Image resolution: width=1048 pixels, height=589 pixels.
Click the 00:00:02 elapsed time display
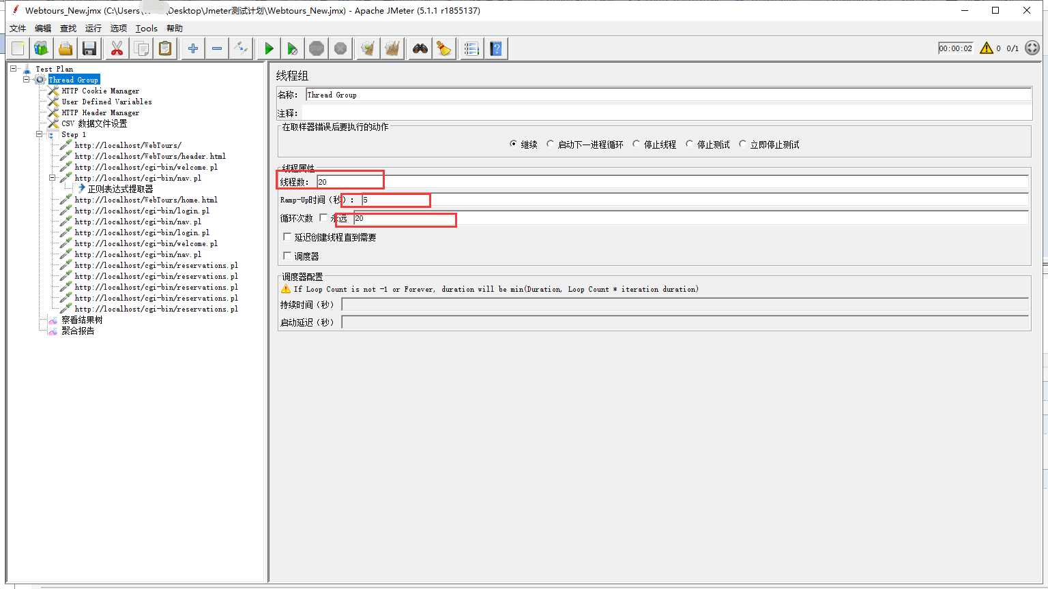point(955,48)
